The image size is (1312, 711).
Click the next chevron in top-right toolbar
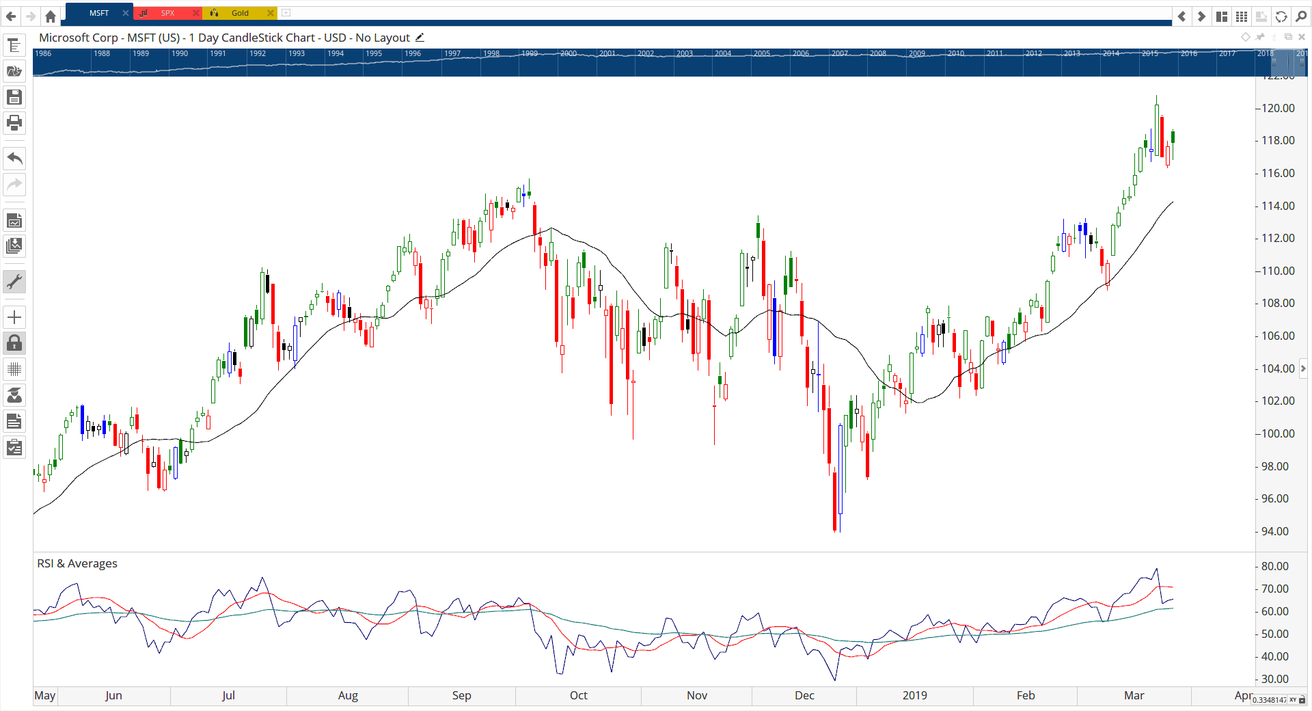pyautogui.click(x=1201, y=16)
